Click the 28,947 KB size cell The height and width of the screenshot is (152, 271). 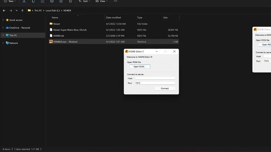[x=173, y=30]
